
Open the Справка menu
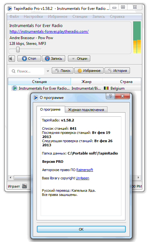[117, 17]
